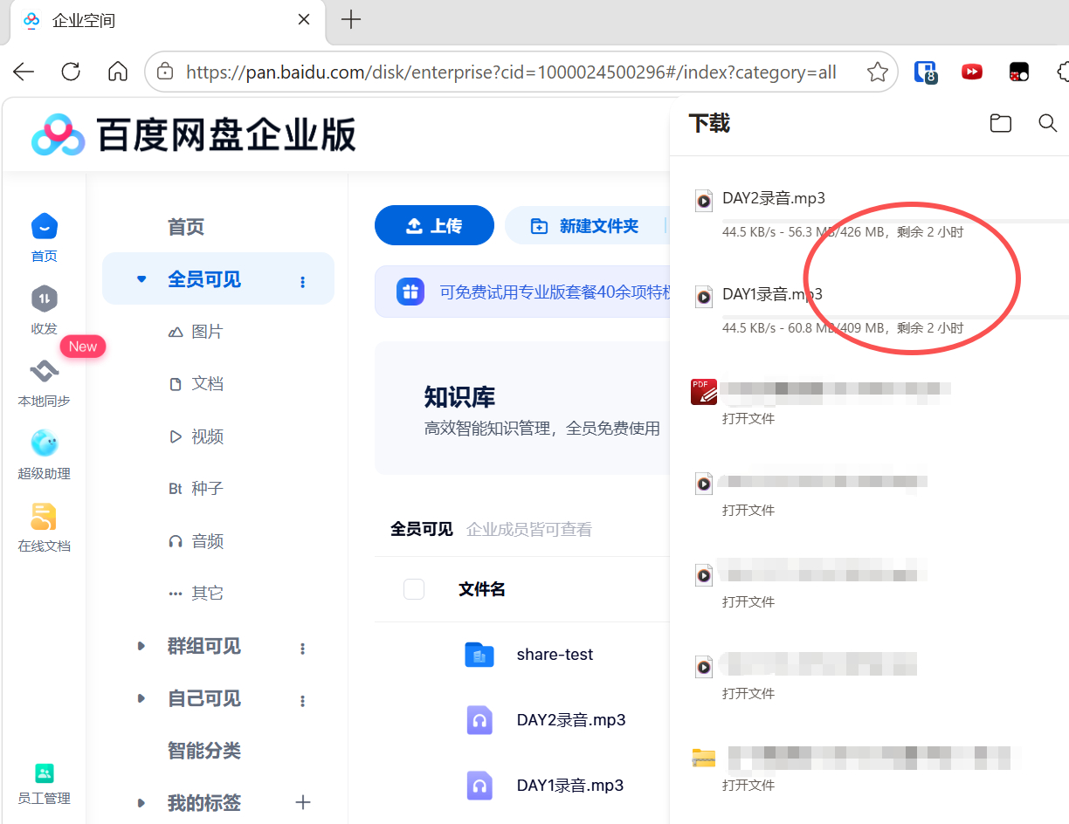Click the 上传 upload button
1069x824 pixels.
tap(434, 226)
